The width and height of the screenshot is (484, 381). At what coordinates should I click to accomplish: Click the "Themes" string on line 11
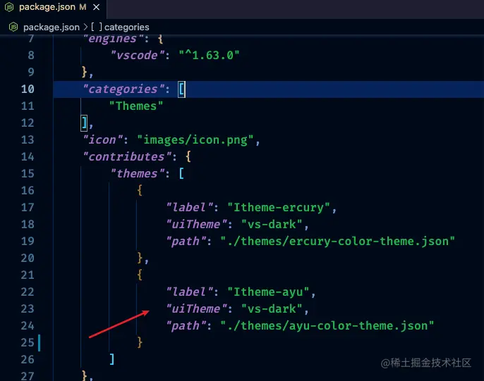coord(136,106)
